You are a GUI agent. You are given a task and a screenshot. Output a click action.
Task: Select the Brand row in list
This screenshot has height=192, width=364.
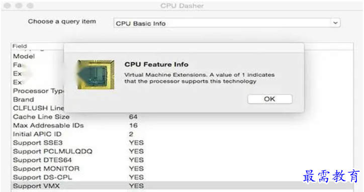pos(38,100)
